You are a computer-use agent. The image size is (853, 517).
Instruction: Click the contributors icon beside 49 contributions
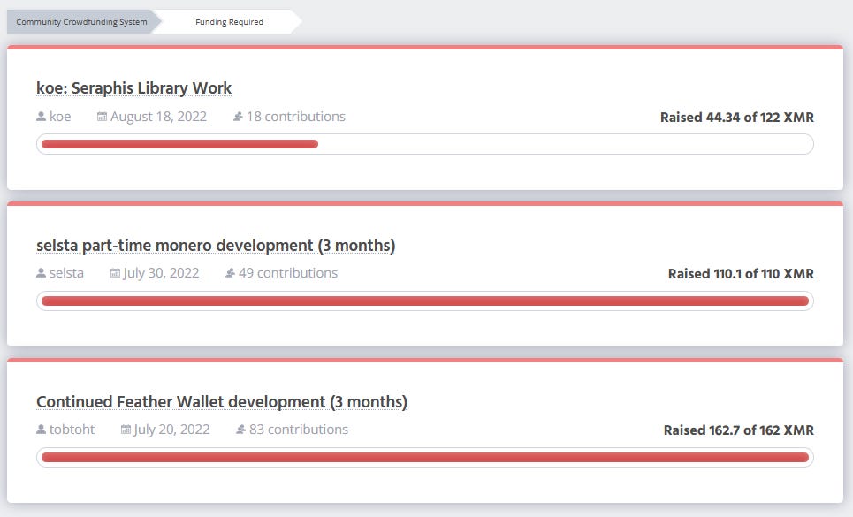230,273
